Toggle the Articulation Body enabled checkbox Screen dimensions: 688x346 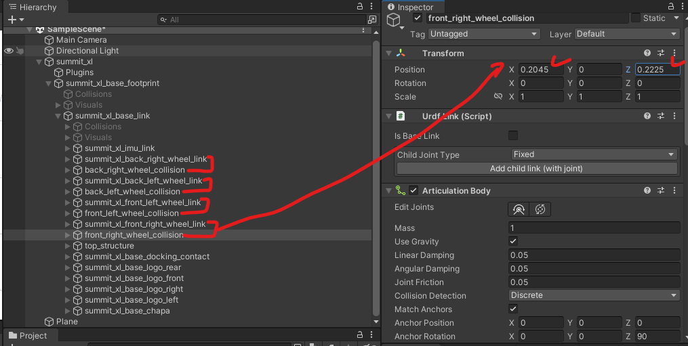(413, 191)
